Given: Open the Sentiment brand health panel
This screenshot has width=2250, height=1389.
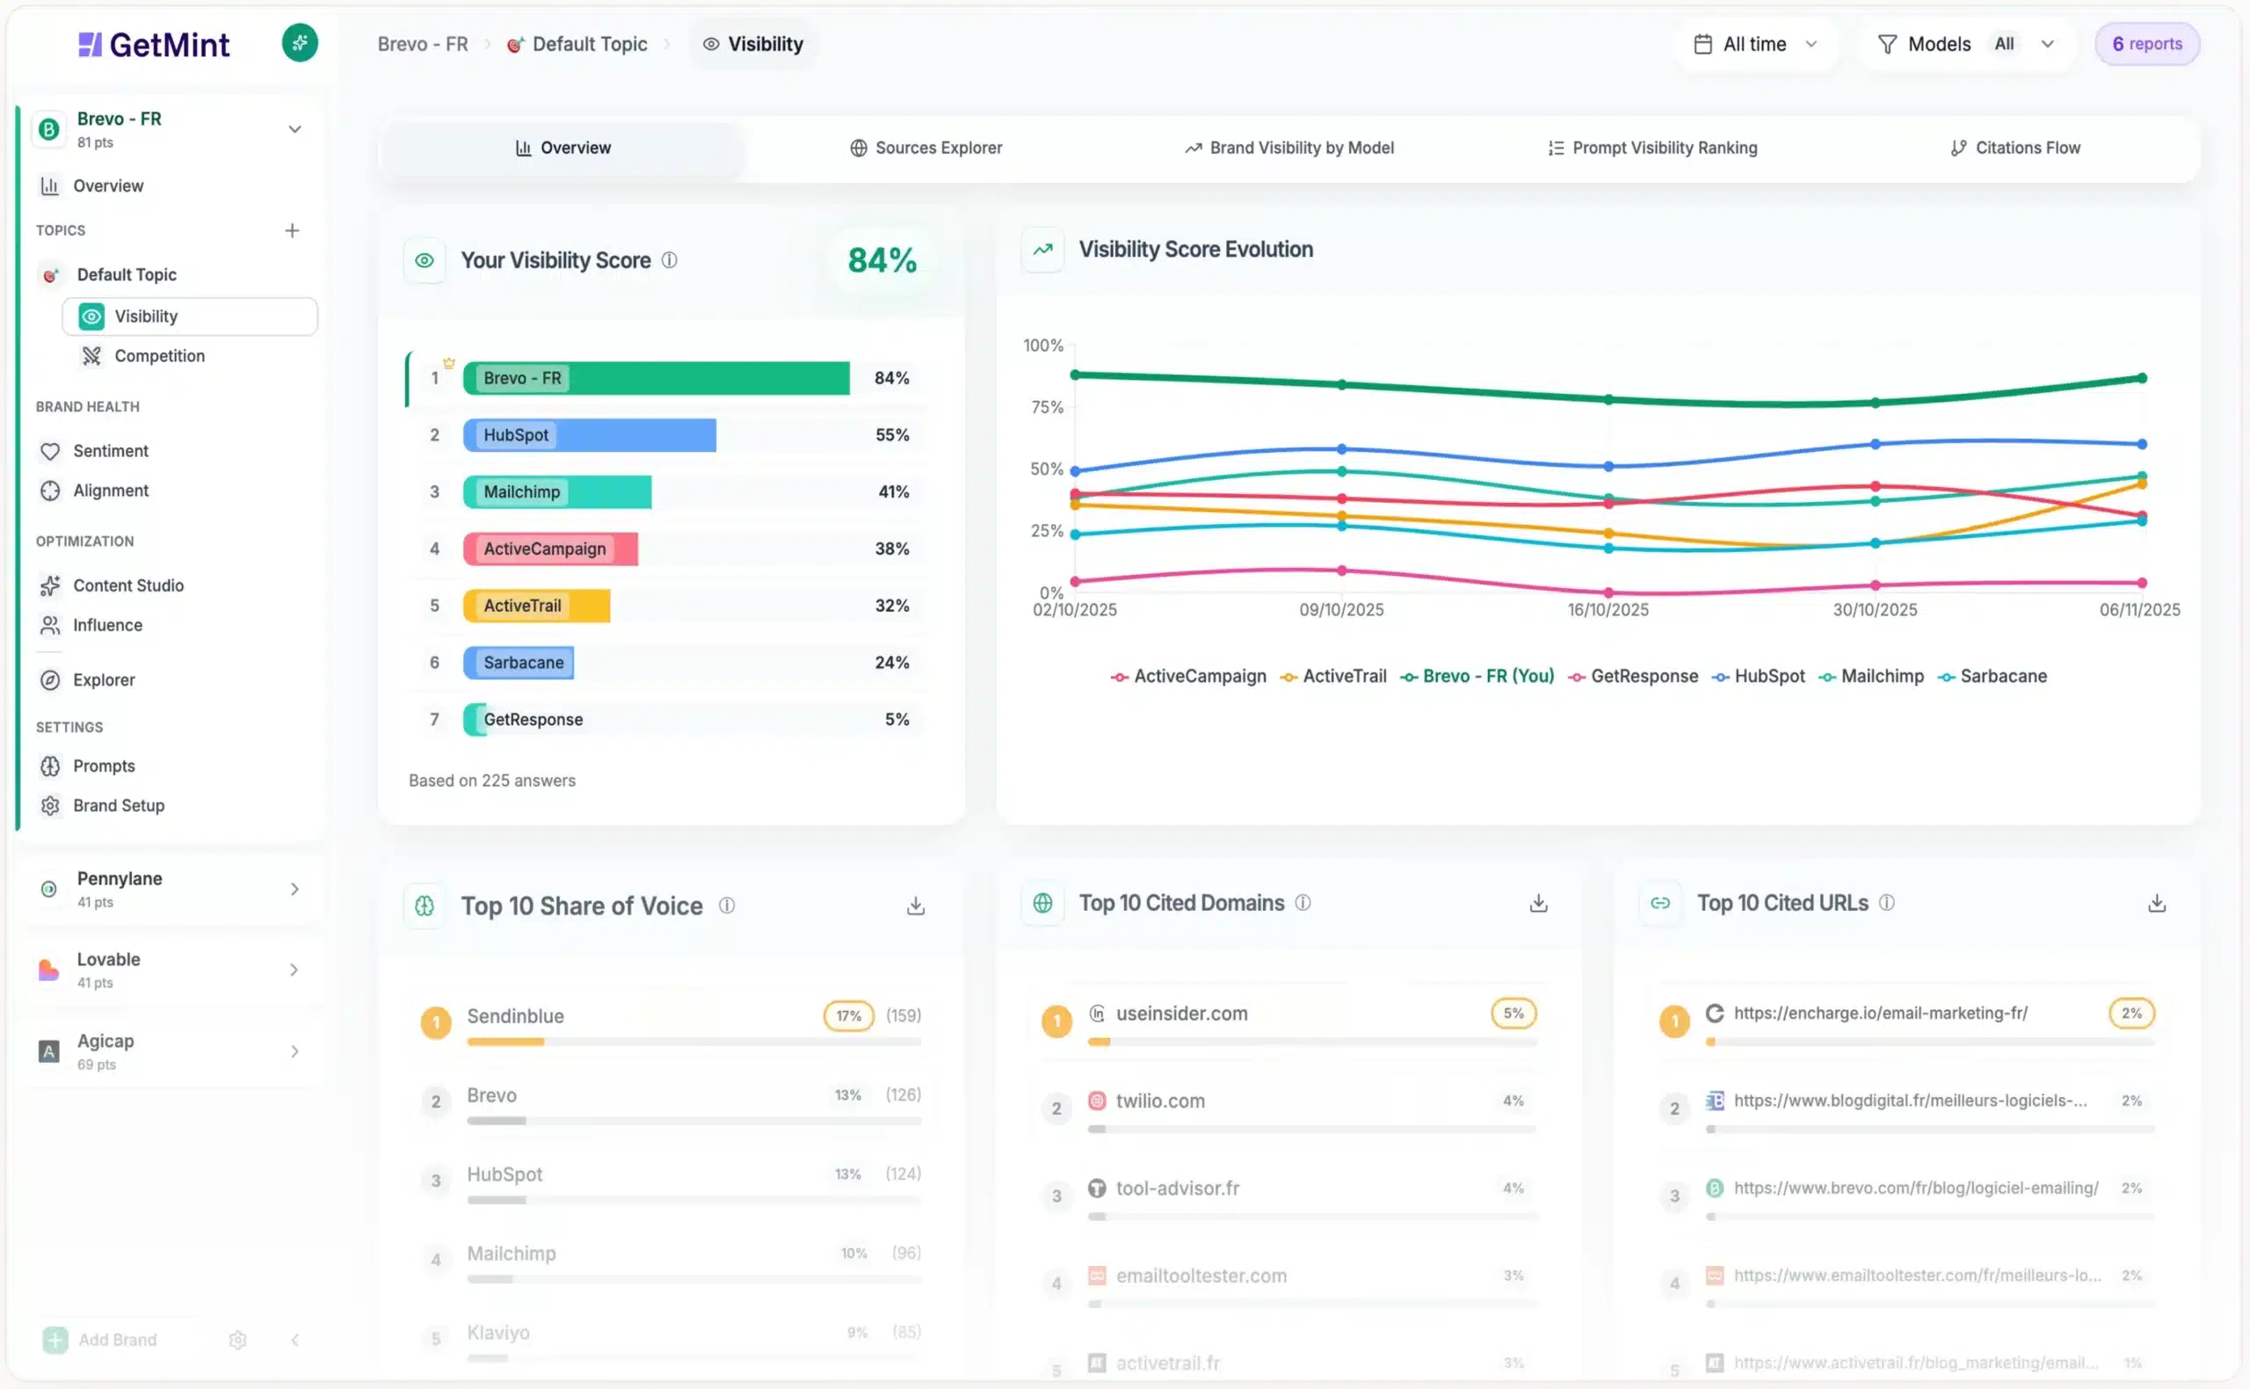Looking at the screenshot, I should (x=110, y=451).
